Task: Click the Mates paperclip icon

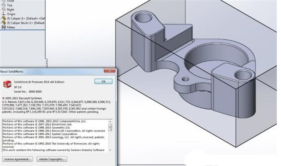Action: pos(4,27)
